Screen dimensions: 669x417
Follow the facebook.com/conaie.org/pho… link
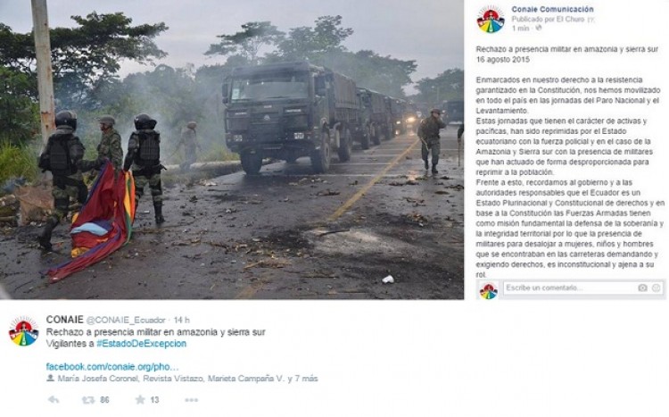pyautogui.click(x=112, y=367)
